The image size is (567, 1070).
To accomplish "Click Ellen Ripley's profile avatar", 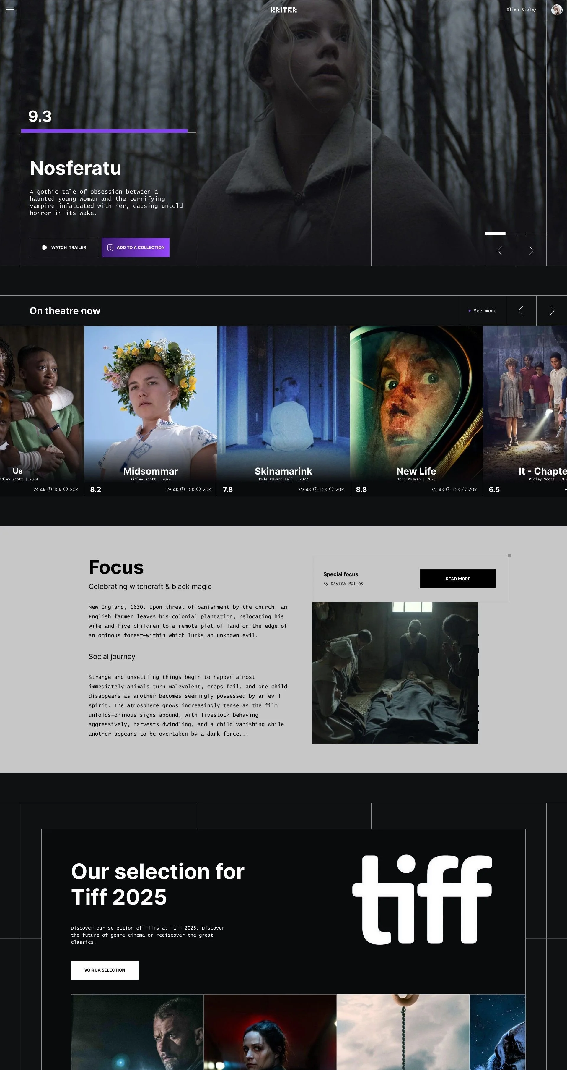I will 556,9.
